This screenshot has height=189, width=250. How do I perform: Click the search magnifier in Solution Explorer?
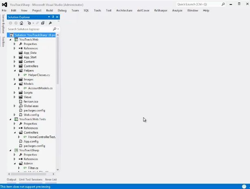tap(55, 29)
